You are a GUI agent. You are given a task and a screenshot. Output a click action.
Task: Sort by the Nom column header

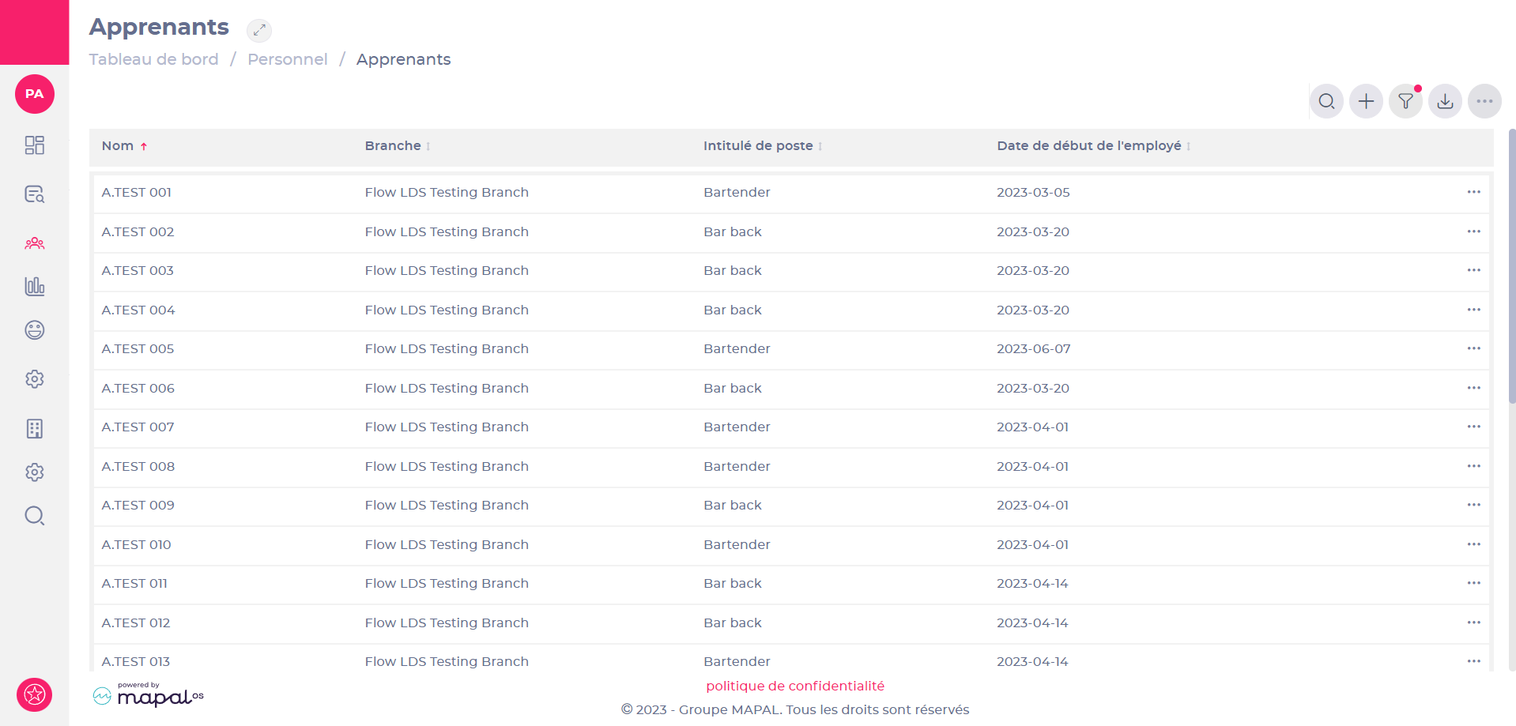(125, 146)
